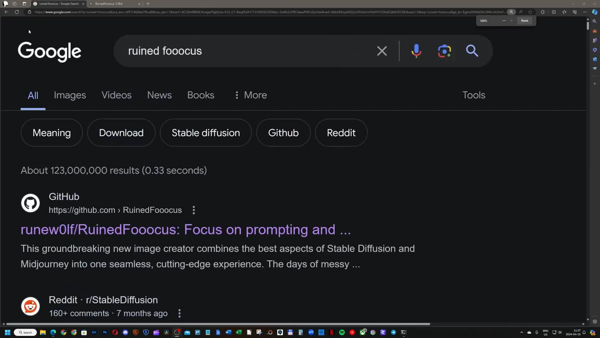Open the Reddit r/StableDiffusion result
Image resolution: width=600 pixels, height=338 pixels.
103,300
